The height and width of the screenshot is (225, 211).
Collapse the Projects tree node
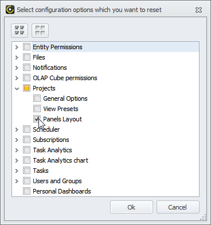(x=17, y=89)
